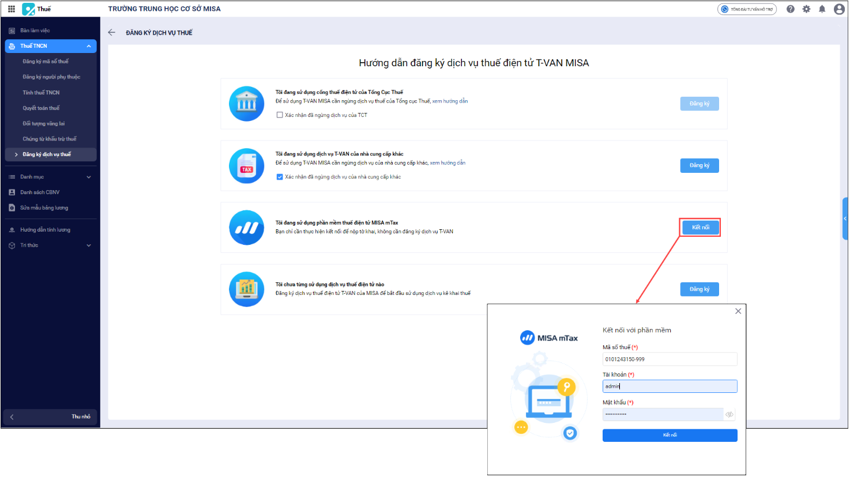Go back using the arrow beside ĐĂNG KÝ DỊCH VỤ THUẾ
Image resolution: width=850 pixels, height=477 pixels.
pyautogui.click(x=112, y=33)
